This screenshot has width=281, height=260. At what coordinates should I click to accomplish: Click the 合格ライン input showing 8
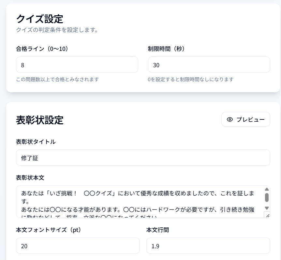pyautogui.click(x=77, y=65)
